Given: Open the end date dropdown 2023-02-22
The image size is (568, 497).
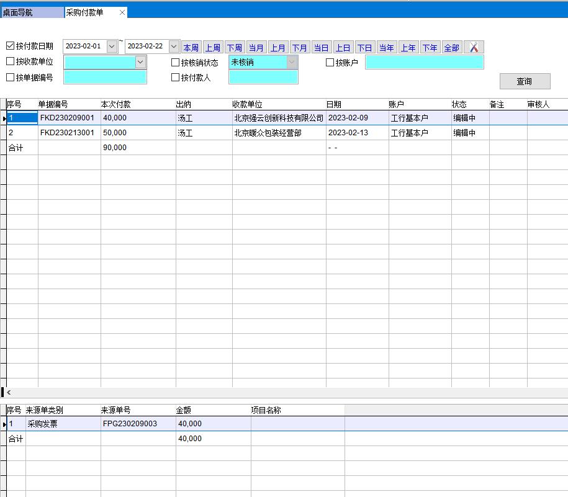Looking at the screenshot, I should click(174, 47).
